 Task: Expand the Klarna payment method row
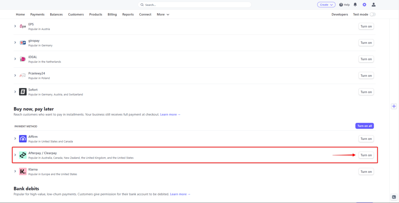click(x=15, y=171)
